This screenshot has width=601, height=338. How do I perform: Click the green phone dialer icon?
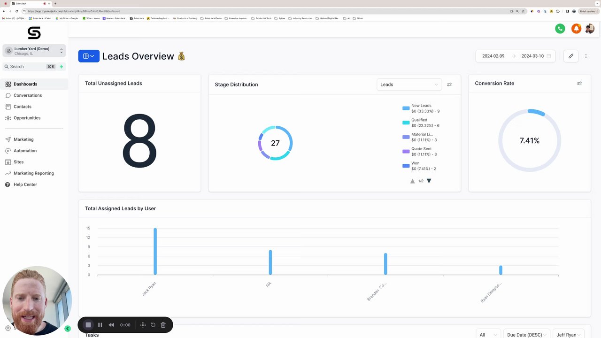[560, 29]
